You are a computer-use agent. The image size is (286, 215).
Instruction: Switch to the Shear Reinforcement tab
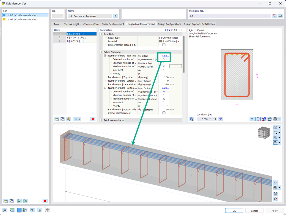(113, 24)
